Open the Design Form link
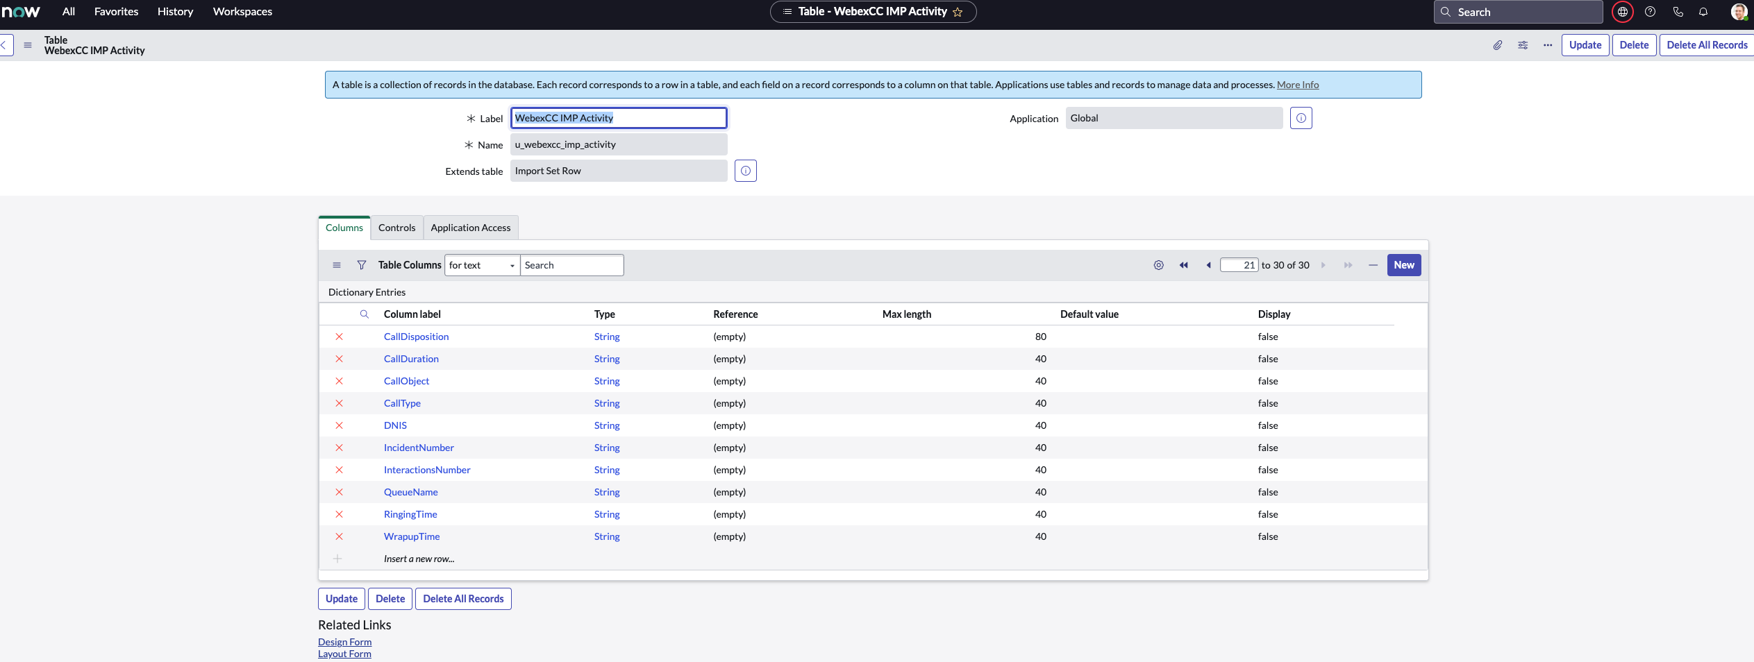 (344, 642)
